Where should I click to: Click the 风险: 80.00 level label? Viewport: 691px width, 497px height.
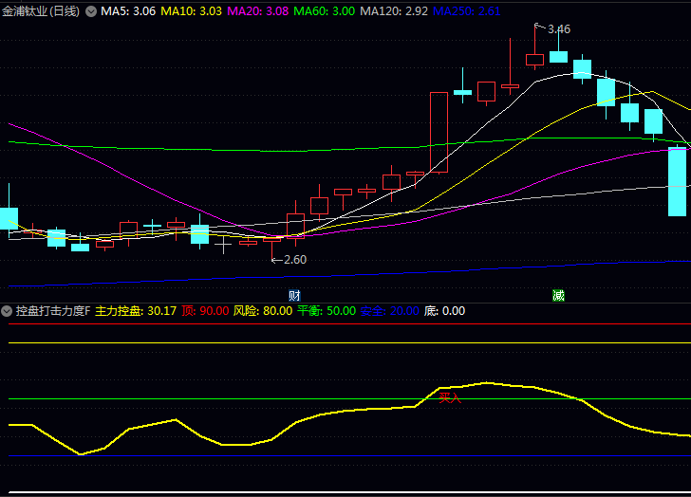click(x=262, y=311)
